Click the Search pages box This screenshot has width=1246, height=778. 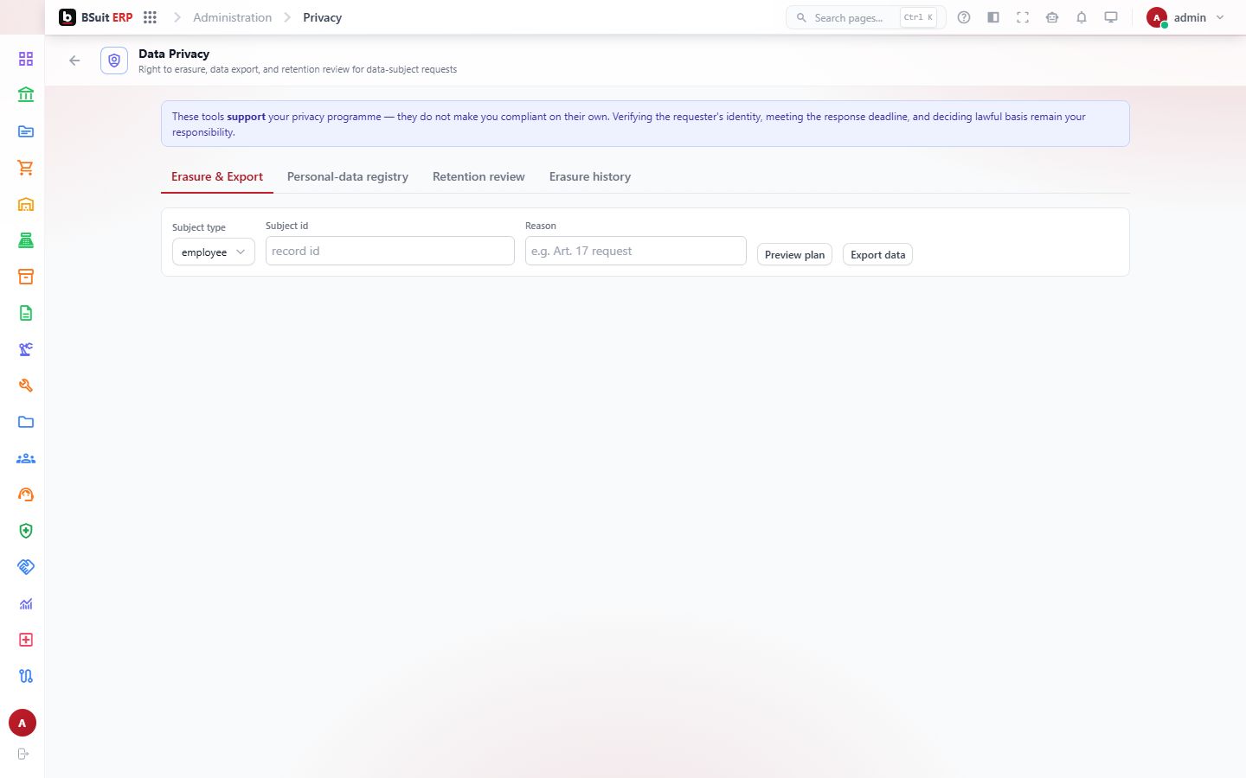[866, 17]
